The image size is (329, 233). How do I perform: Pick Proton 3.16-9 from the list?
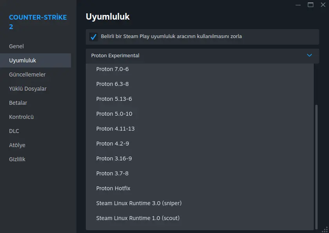(x=199, y=158)
